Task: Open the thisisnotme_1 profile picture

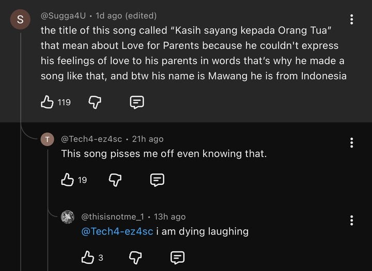Action: (x=68, y=217)
